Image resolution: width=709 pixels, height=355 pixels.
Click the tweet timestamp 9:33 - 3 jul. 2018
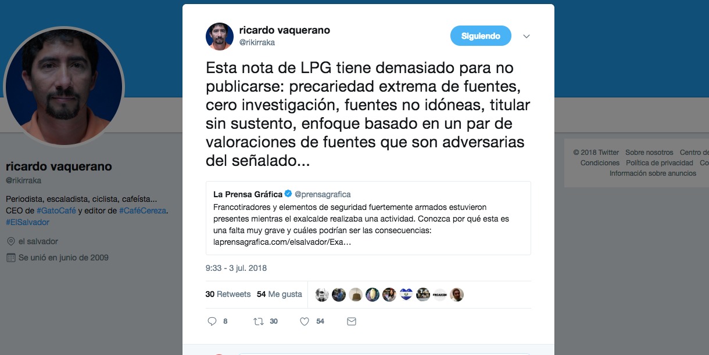point(236,268)
